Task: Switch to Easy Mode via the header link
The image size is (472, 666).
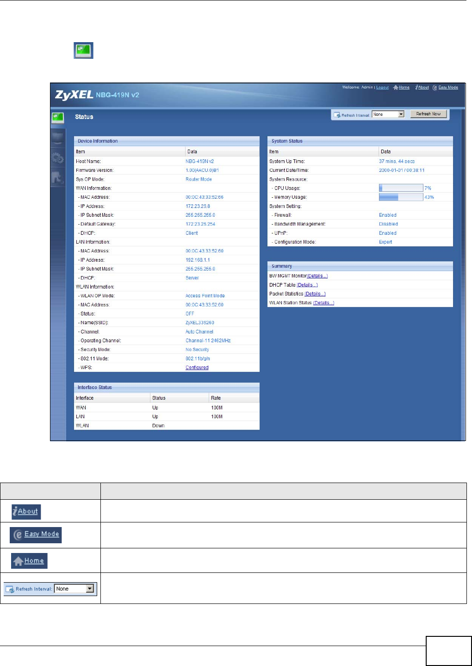Action: [445, 88]
